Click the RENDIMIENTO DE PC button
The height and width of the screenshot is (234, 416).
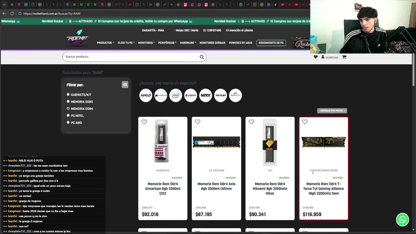point(271,43)
